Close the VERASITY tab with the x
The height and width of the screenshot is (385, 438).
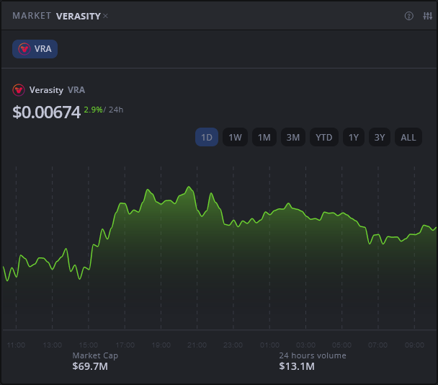tap(105, 16)
